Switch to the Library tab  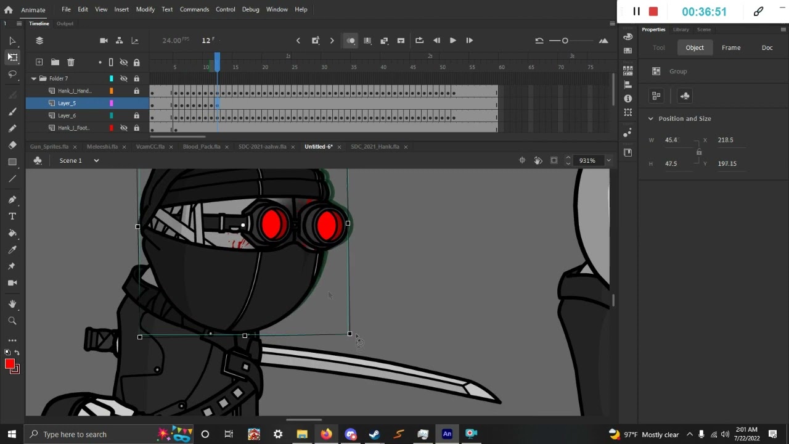(681, 30)
